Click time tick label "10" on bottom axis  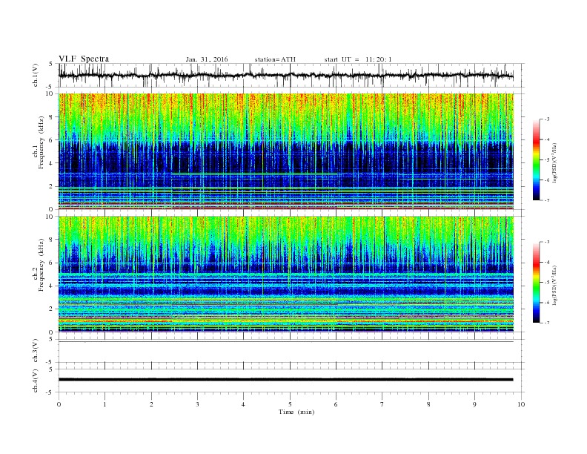click(521, 404)
